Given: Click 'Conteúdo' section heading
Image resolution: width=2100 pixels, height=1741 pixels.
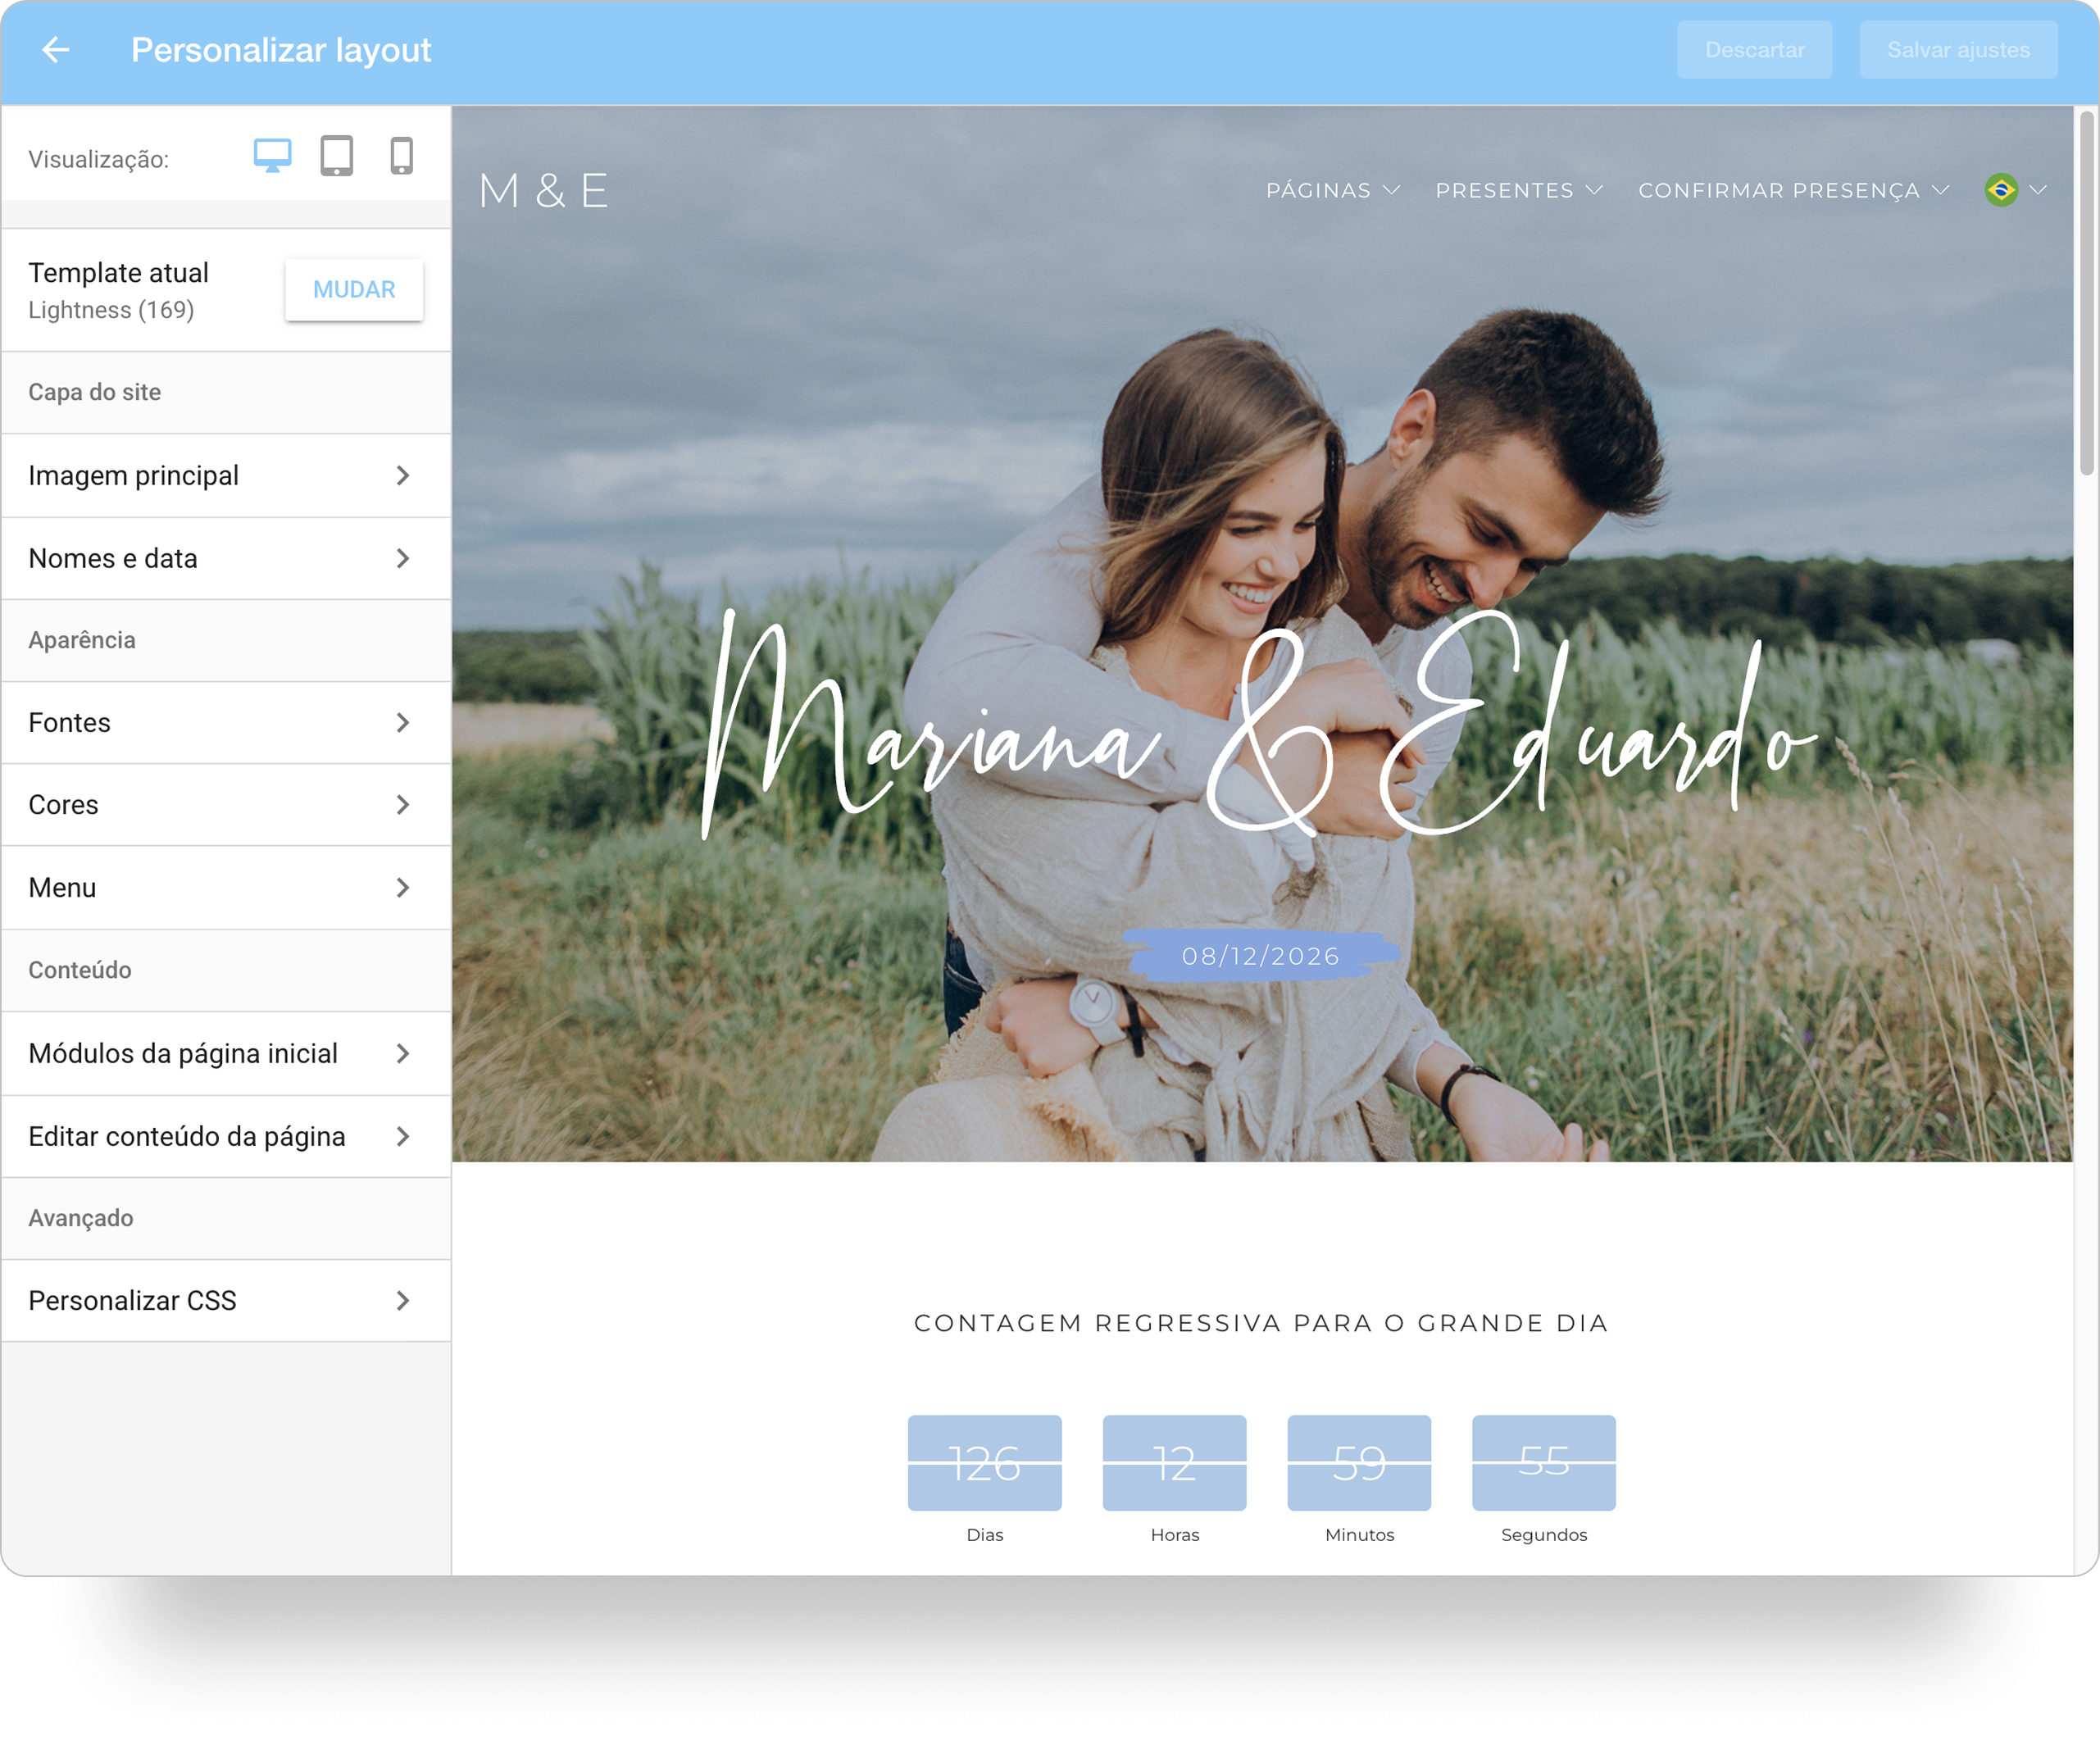Looking at the screenshot, I should (x=80, y=970).
